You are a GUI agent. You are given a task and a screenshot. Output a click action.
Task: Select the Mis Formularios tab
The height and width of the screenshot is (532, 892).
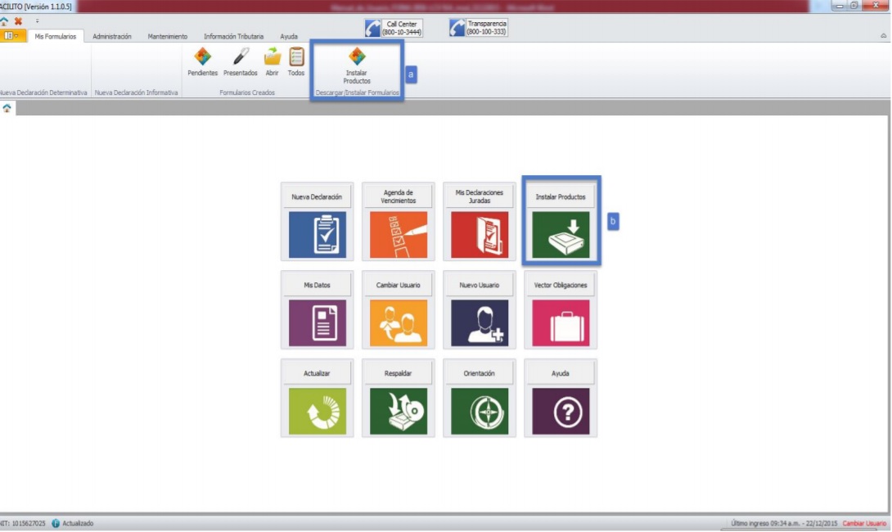(x=55, y=36)
